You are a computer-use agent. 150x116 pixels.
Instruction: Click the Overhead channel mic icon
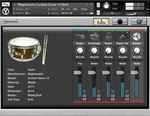pos(94,36)
